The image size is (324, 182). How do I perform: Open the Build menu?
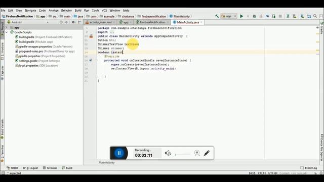click(x=78, y=10)
